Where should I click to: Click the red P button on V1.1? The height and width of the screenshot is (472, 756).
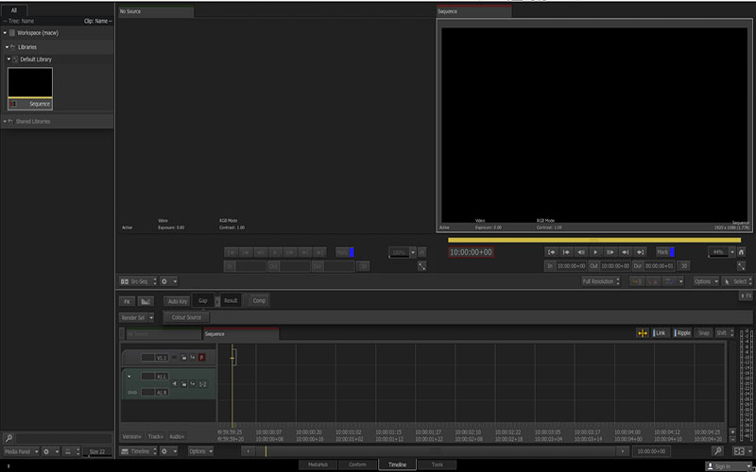coord(201,358)
